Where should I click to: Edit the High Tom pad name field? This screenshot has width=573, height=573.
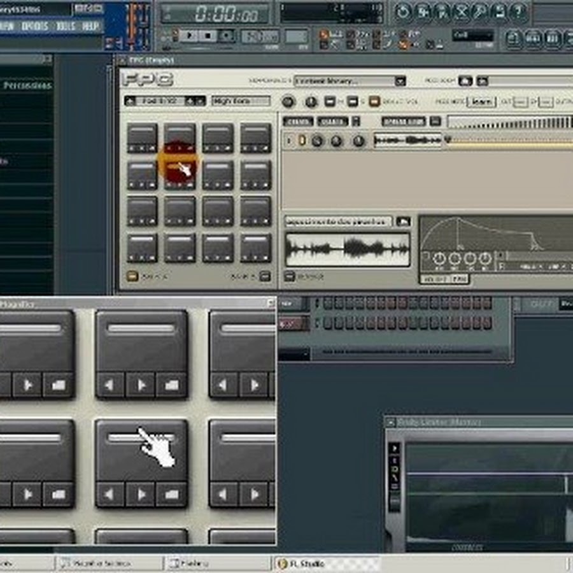(241, 101)
